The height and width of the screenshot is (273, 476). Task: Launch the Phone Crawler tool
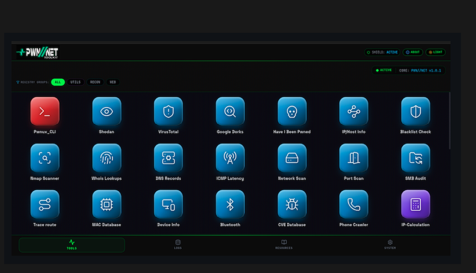click(354, 205)
